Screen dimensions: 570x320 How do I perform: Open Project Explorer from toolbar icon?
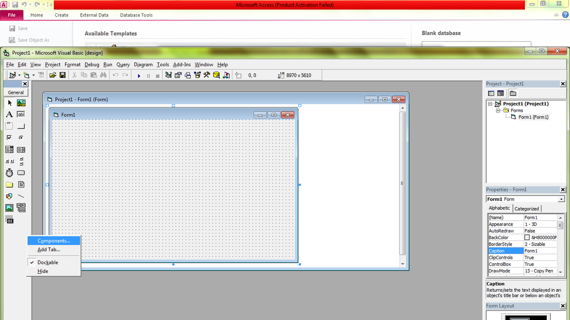(x=168, y=75)
